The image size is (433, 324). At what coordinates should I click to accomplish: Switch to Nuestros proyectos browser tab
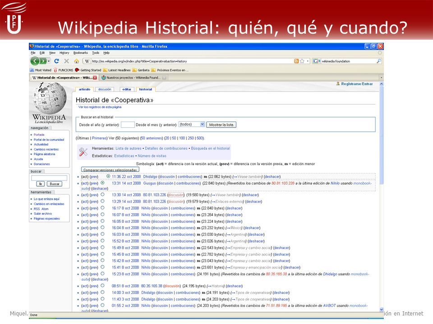point(134,78)
